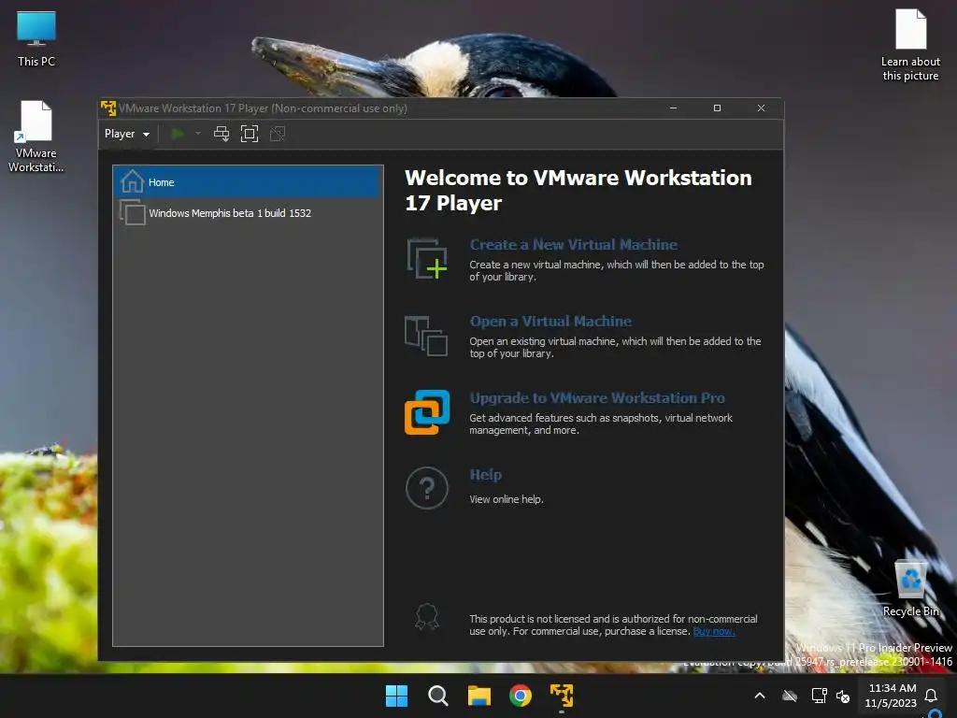Show hidden system tray icons chevron
This screenshot has height=718, width=957.
760,696
